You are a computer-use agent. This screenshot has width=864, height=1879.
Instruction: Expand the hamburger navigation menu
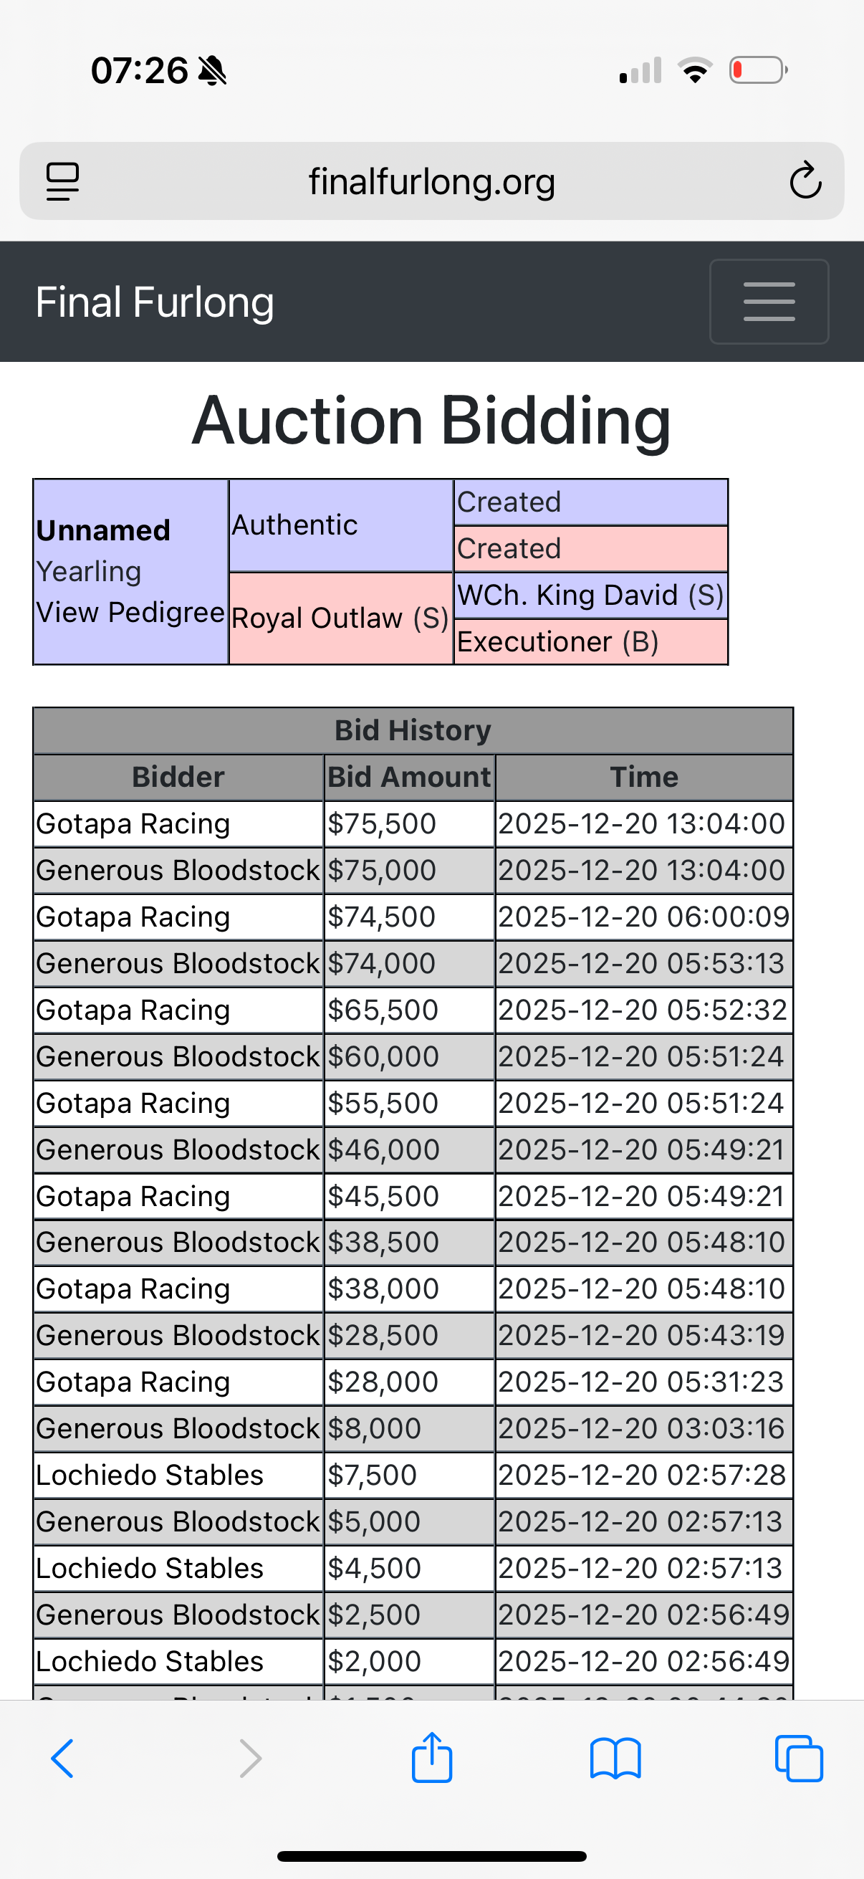pyautogui.click(x=769, y=301)
